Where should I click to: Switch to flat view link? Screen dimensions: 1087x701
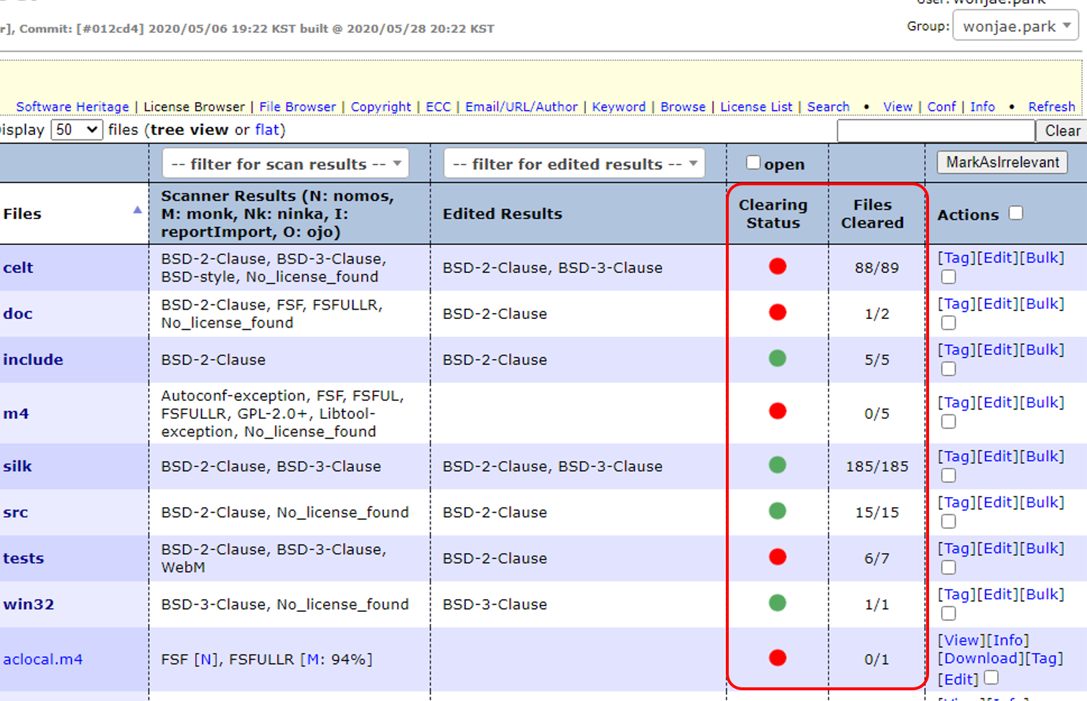[266, 129]
